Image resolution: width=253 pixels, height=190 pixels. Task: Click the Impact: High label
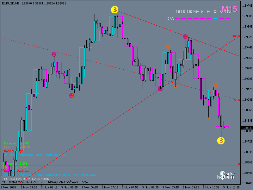pyautogui.click(x=14, y=151)
